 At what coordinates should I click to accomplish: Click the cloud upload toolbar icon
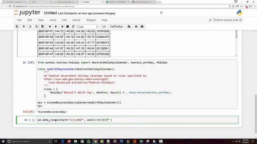(x=129, y=27)
